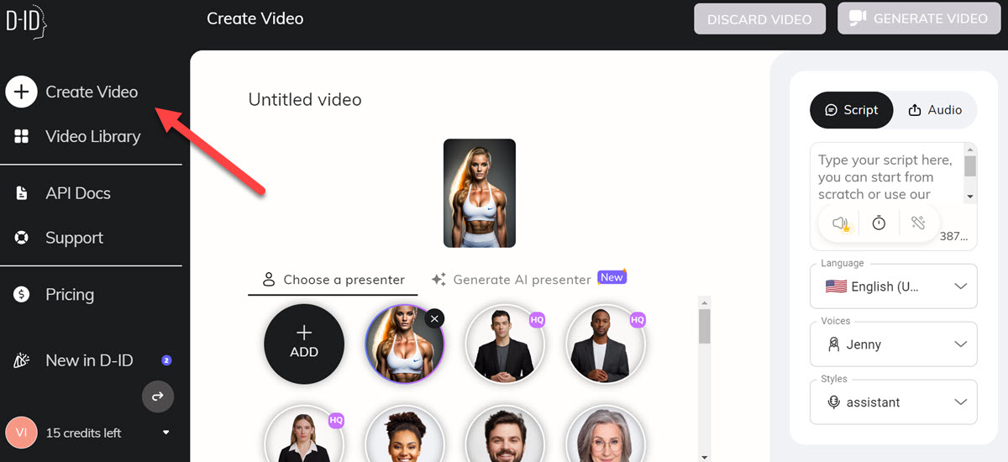Click the 15 credits left text
Image resolution: width=1008 pixels, height=462 pixels.
pos(83,433)
